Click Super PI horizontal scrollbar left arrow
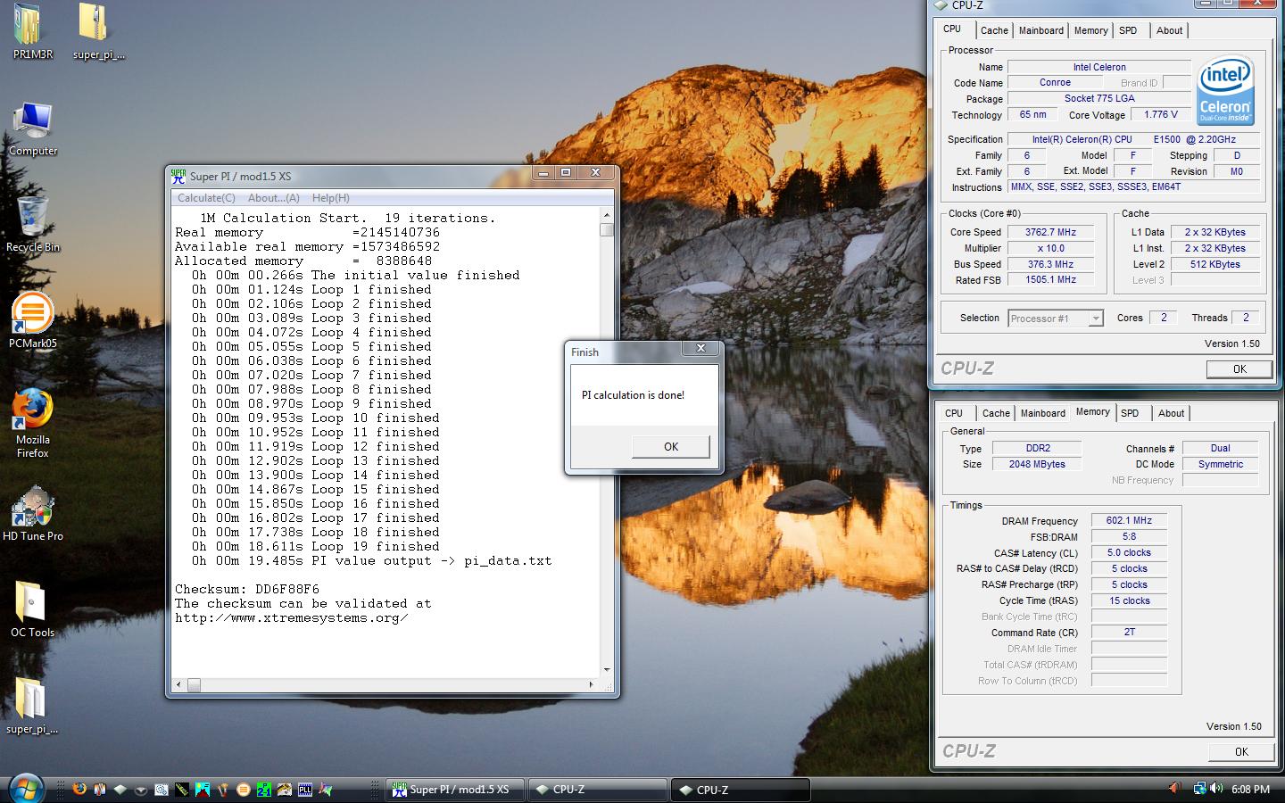This screenshot has width=1285, height=803. pos(178,684)
